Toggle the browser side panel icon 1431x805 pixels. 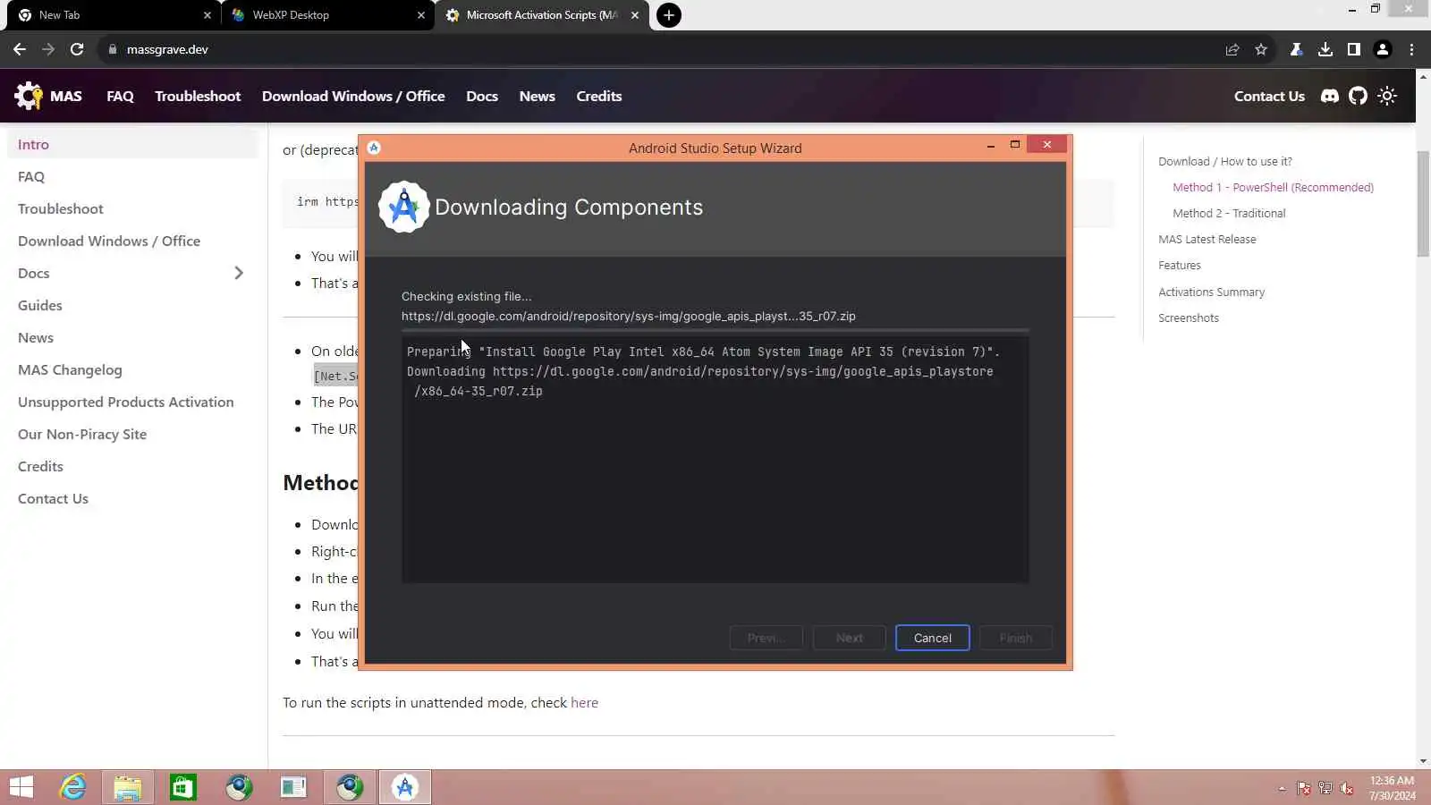click(1354, 49)
